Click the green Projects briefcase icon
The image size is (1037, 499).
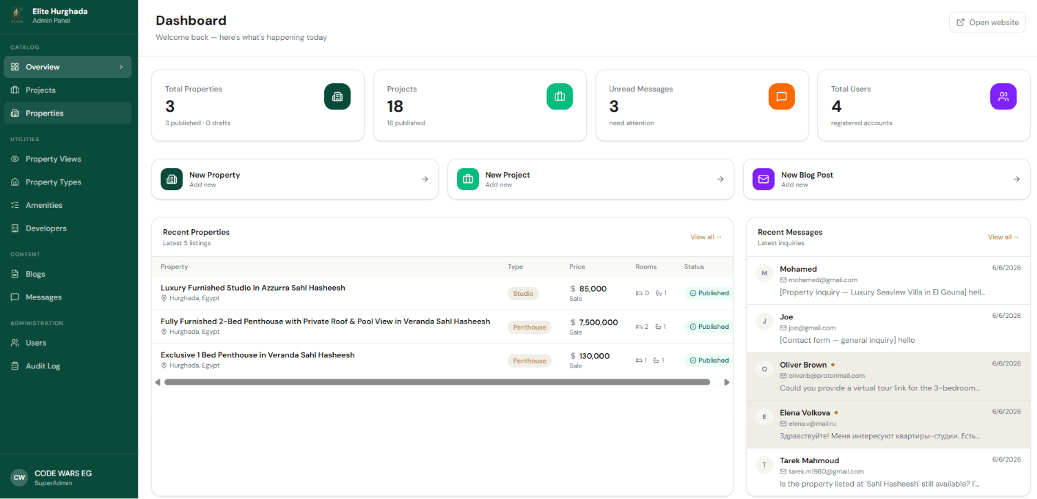tap(559, 96)
